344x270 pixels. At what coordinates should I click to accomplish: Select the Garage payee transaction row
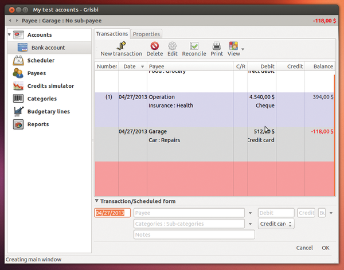pos(214,144)
